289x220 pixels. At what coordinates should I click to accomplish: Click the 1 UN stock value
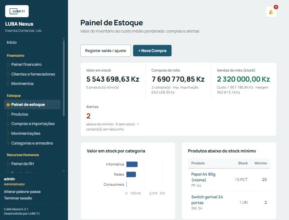243,202
